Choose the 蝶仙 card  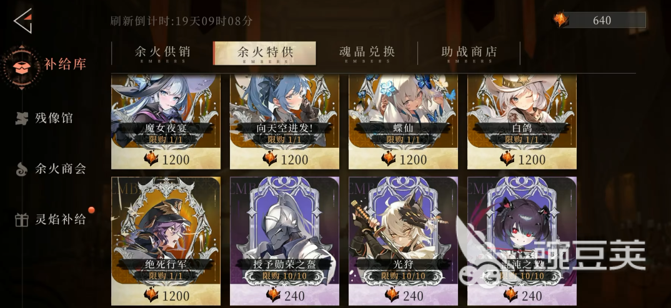coord(403,122)
